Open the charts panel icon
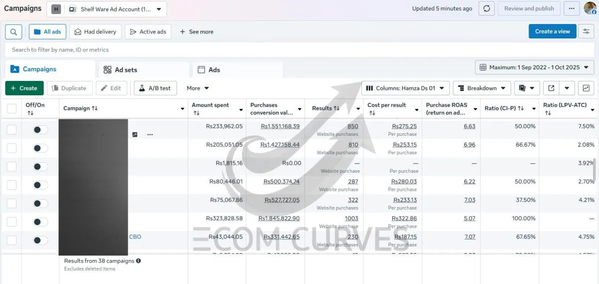The height and width of the screenshot is (284, 599). [586, 88]
